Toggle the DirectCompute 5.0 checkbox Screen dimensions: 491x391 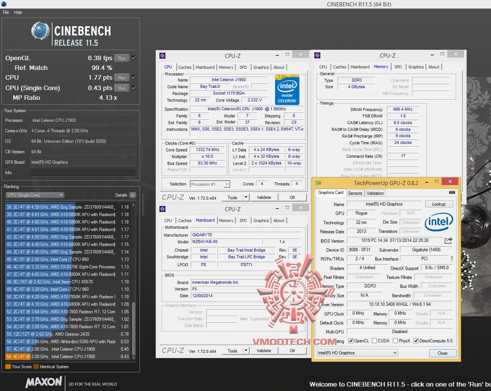coord(416,341)
